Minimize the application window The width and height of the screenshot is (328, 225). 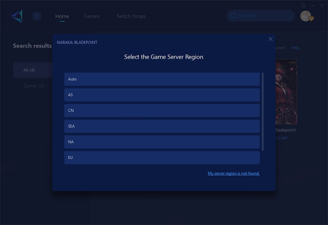tap(312, 5)
